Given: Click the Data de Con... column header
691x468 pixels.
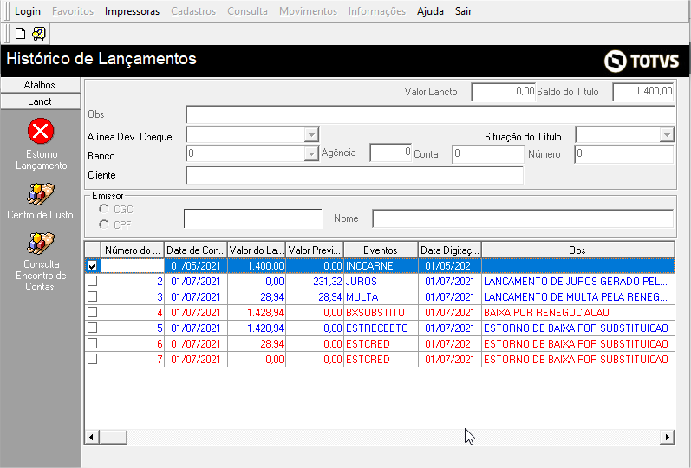Looking at the screenshot, I should coord(196,250).
